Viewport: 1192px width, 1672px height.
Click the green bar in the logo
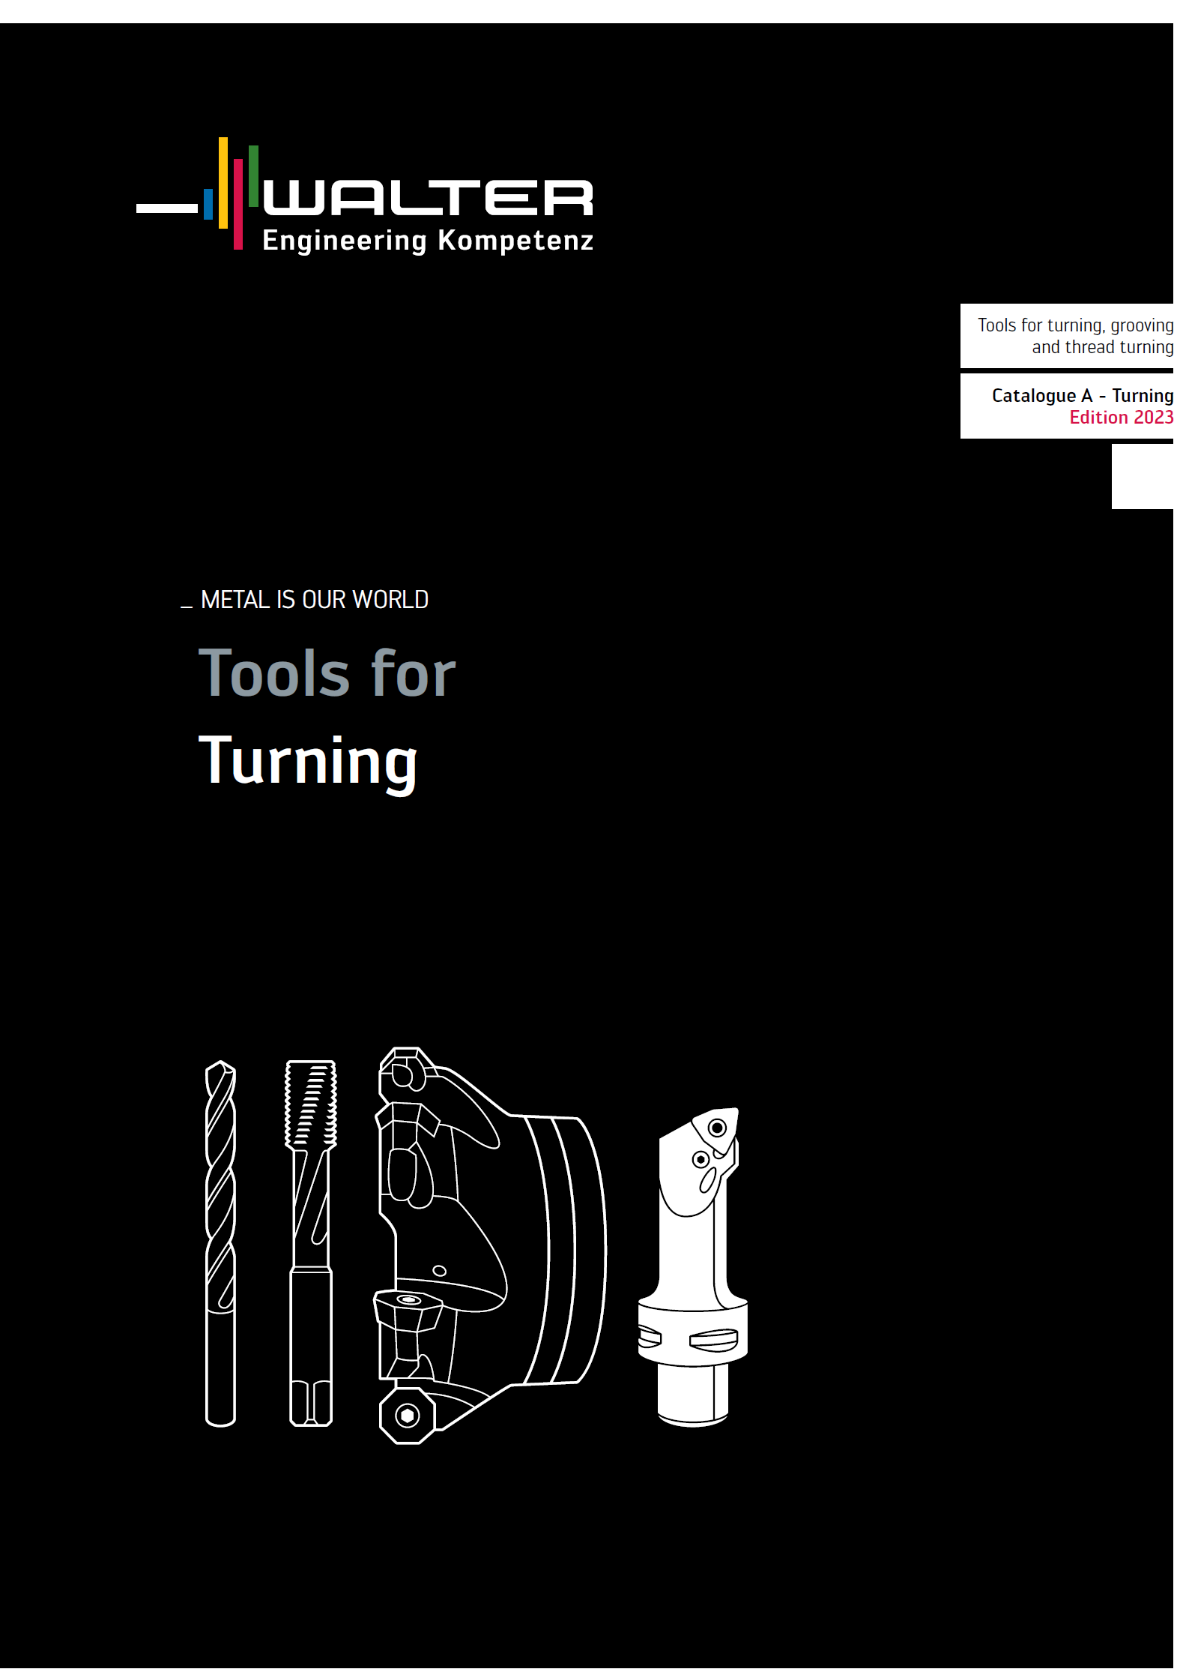(254, 175)
